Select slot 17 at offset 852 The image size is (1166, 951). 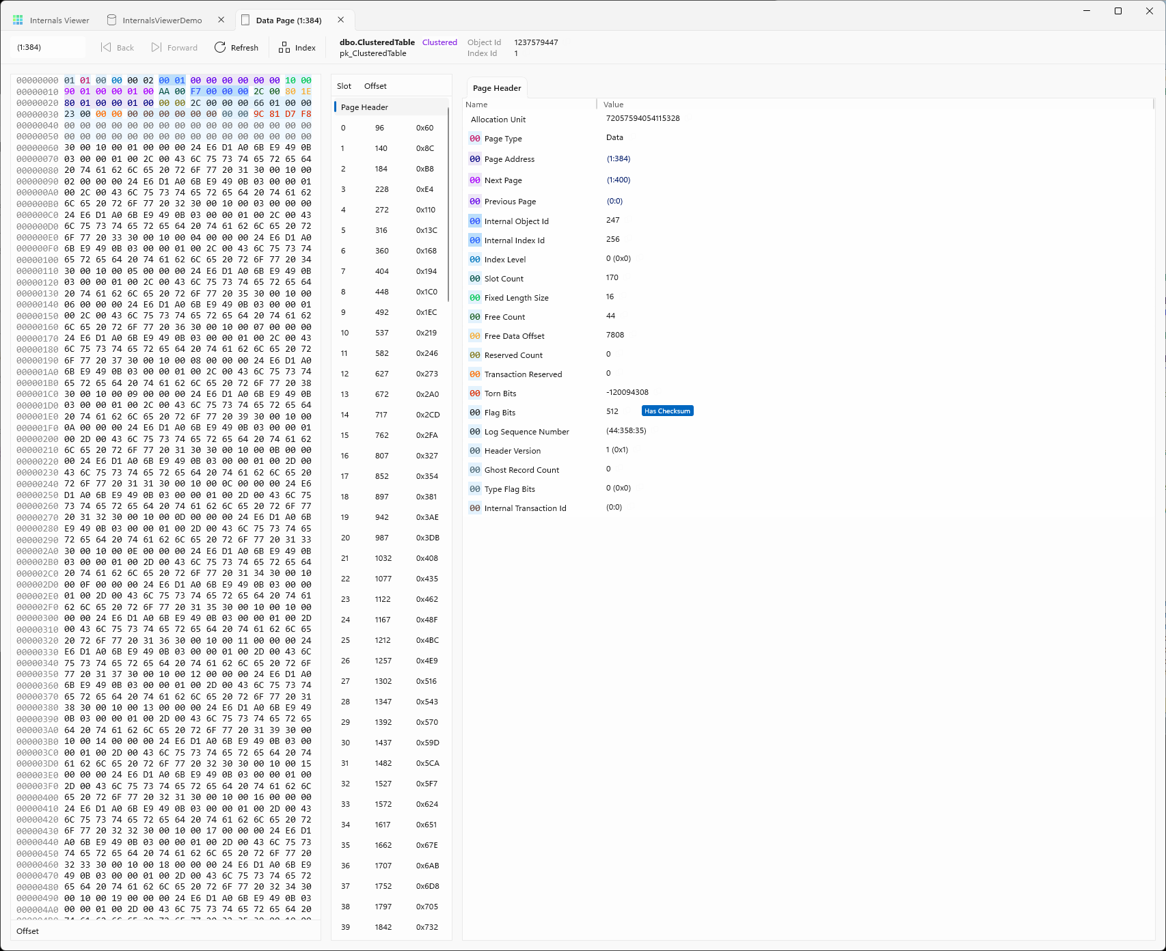coord(390,476)
